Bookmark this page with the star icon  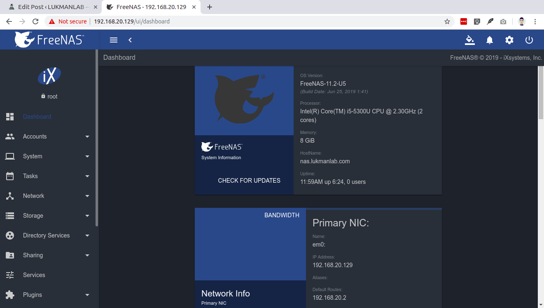click(x=447, y=21)
